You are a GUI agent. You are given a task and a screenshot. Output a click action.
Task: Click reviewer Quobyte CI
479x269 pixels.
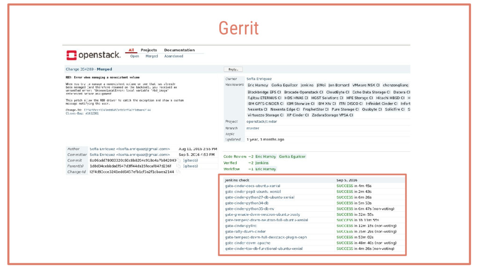tap(372, 109)
